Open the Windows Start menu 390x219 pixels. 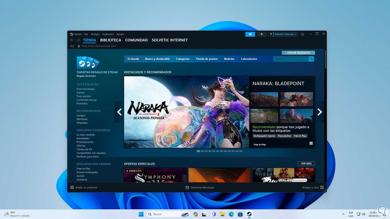[141, 214]
